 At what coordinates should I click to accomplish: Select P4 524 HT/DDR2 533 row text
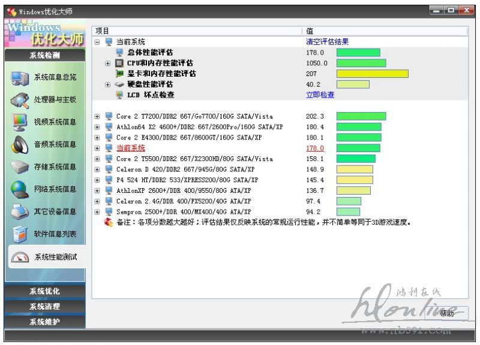pos(187,180)
